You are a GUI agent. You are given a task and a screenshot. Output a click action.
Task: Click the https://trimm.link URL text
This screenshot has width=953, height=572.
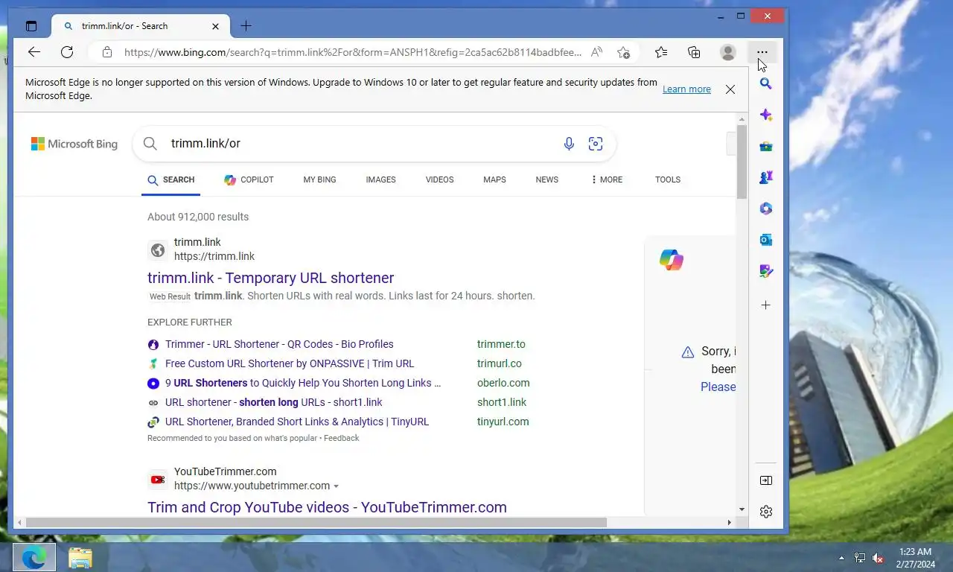click(x=214, y=256)
